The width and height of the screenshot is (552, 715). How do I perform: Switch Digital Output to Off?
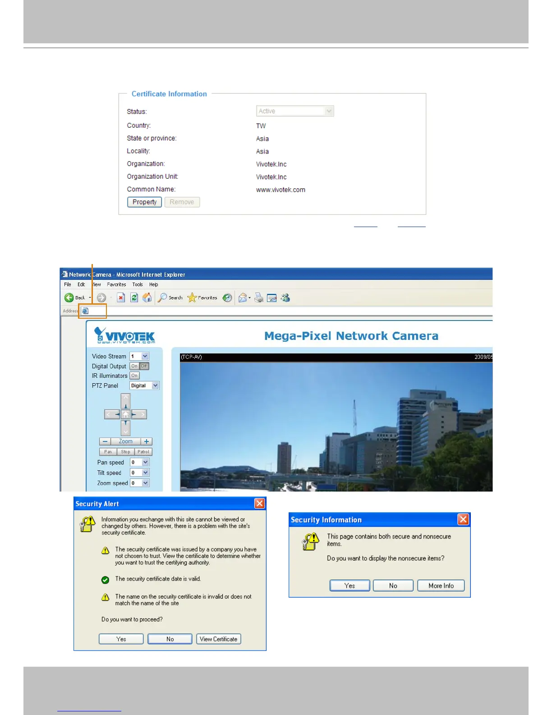(x=144, y=366)
